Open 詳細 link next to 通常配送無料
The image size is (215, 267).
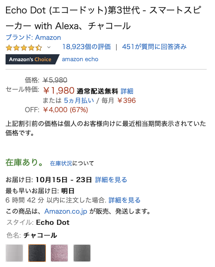127,91
